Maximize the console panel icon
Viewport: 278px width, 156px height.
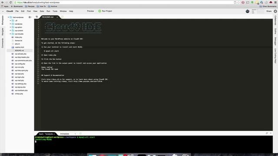point(267,133)
